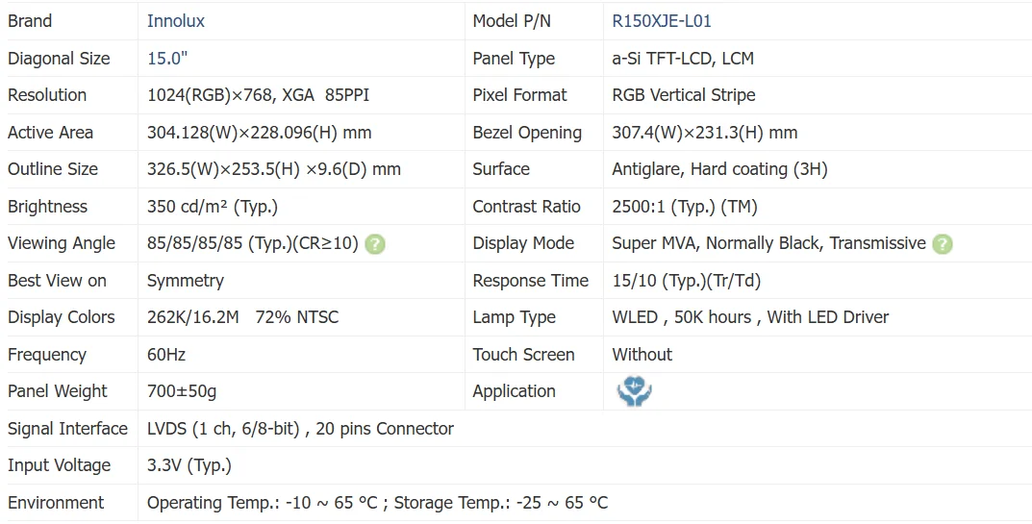Click the Environment operating temperature text
This screenshot has width=1032, height=524.
click(262, 502)
